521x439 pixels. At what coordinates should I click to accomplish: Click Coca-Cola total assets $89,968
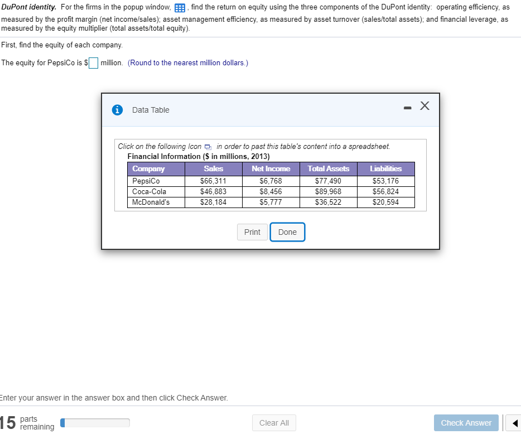[x=329, y=192]
